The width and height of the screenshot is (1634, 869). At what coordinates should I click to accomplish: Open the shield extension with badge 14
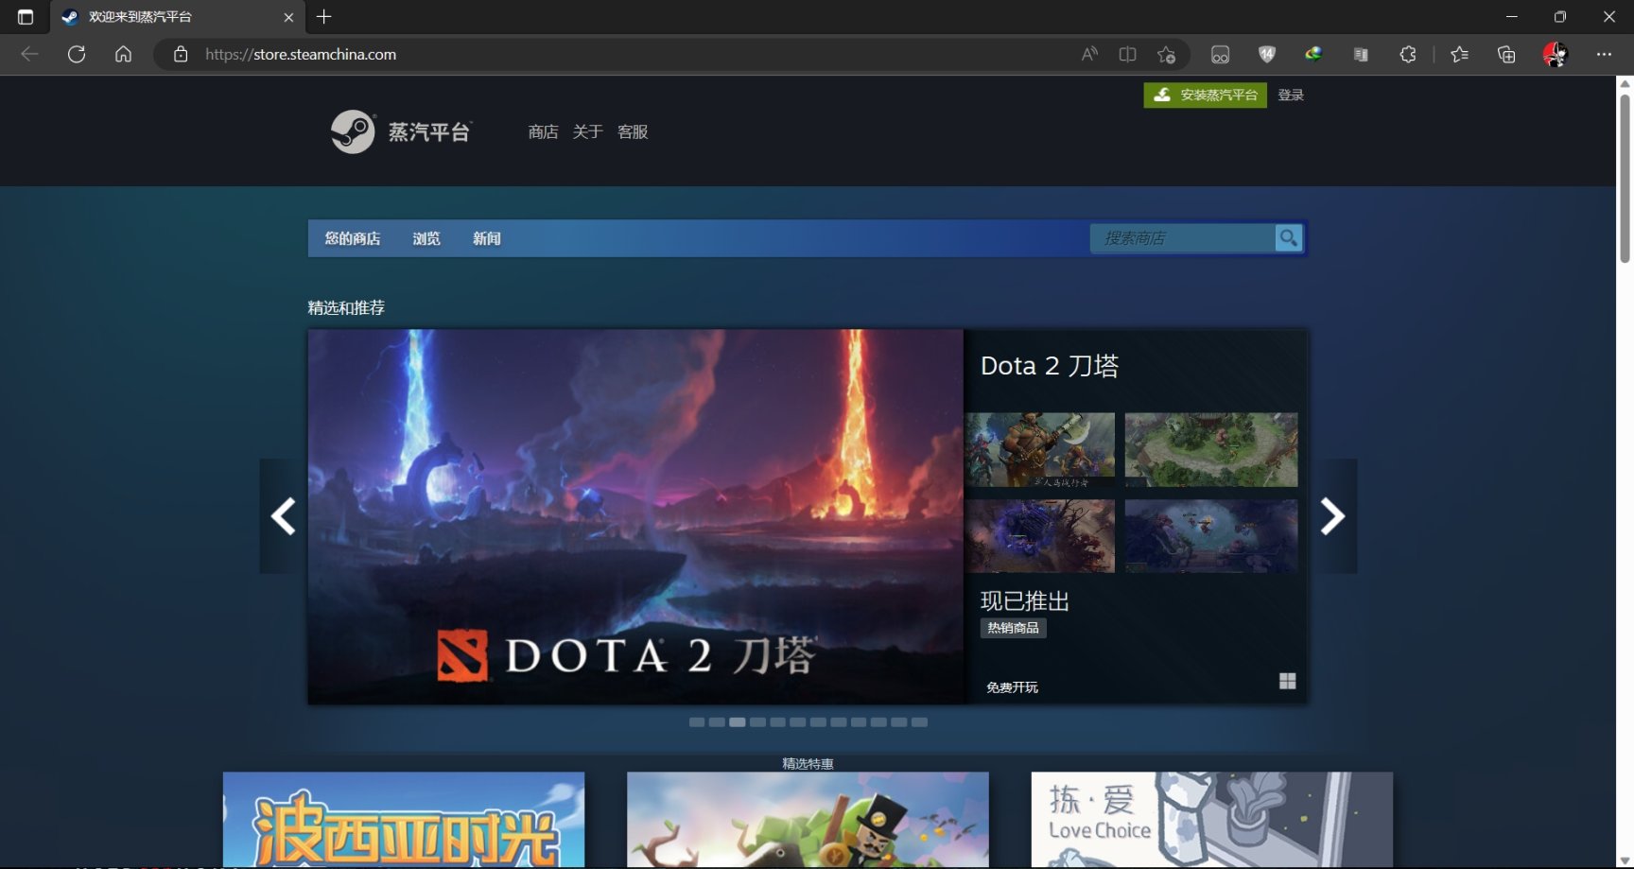pyautogui.click(x=1267, y=54)
